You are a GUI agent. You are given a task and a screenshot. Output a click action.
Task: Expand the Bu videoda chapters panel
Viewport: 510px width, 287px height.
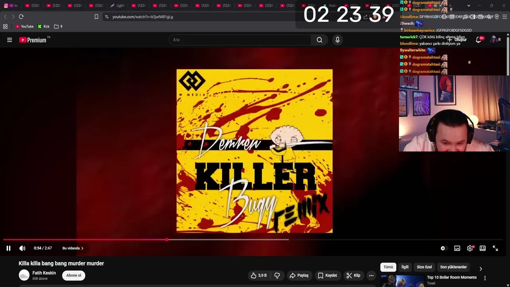[73, 248]
